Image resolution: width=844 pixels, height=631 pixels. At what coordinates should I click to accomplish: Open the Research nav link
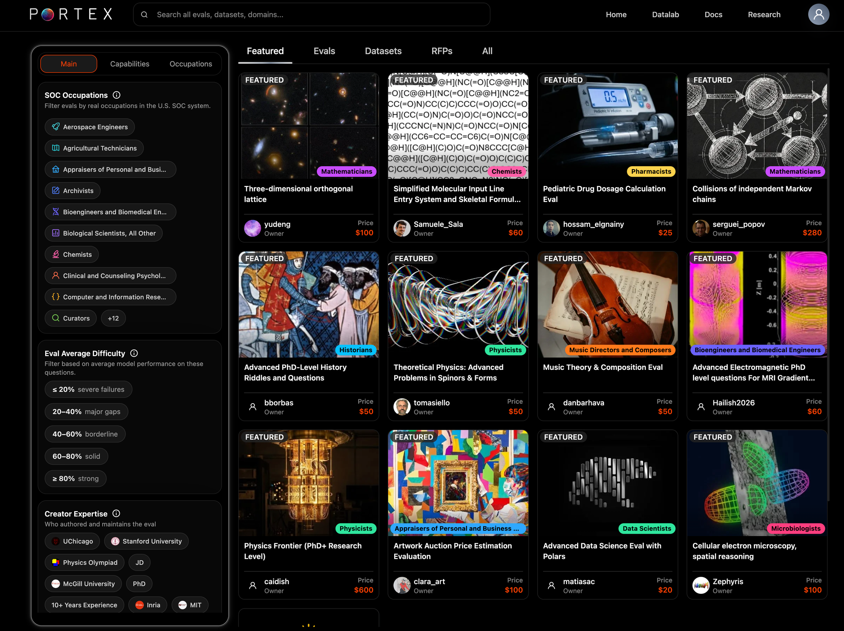pyautogui.click(x=764, y=15)
